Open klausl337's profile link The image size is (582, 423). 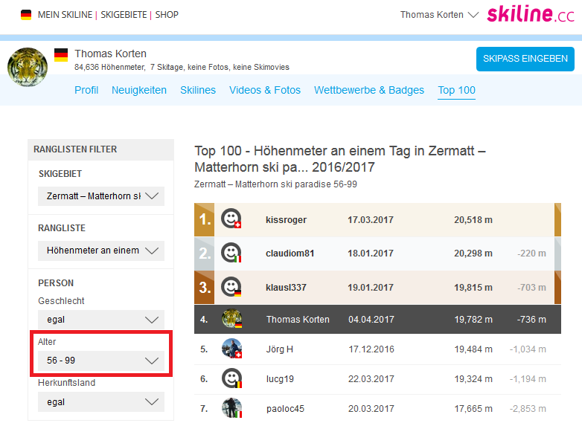[x=287, y=287]
